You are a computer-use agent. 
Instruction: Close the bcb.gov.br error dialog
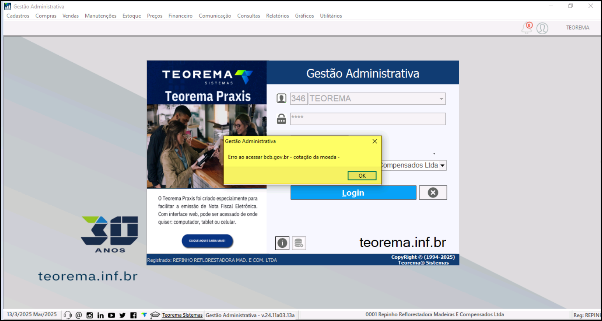point(375,141)
